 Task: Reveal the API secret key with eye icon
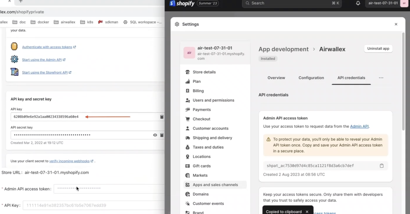tap(155, 135)
